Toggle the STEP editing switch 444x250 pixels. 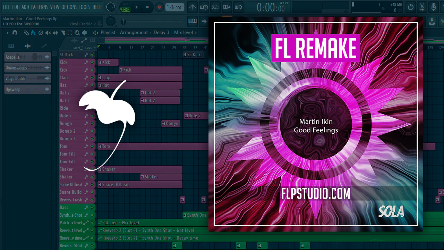81,48
